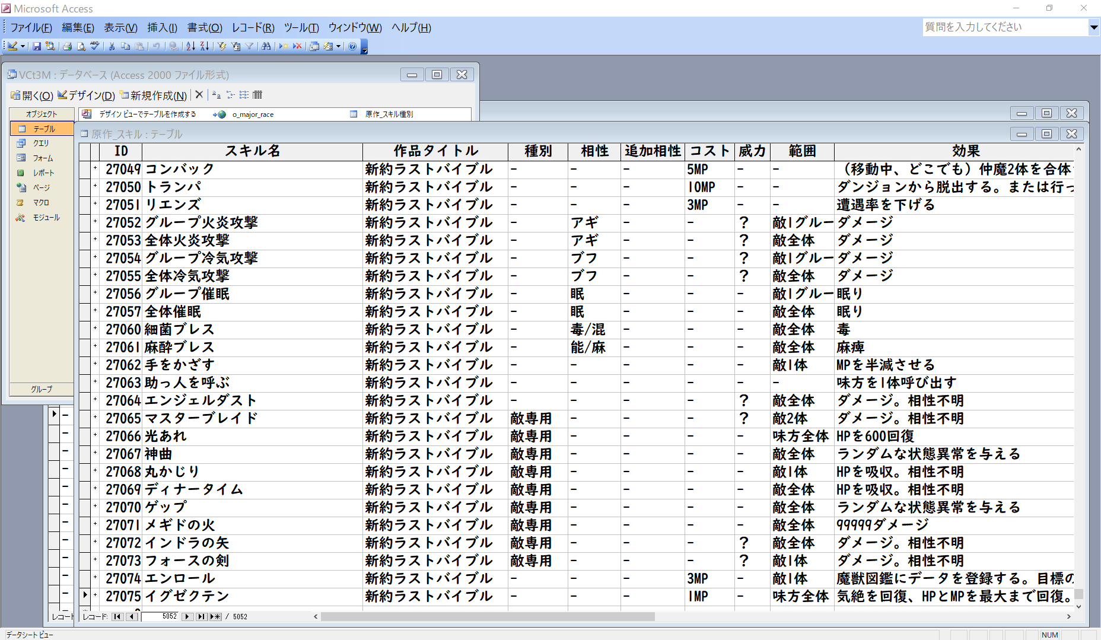1101x640 pixels.
Task: Select クエリ in the objects bar
Action: (x=42, y=144)
